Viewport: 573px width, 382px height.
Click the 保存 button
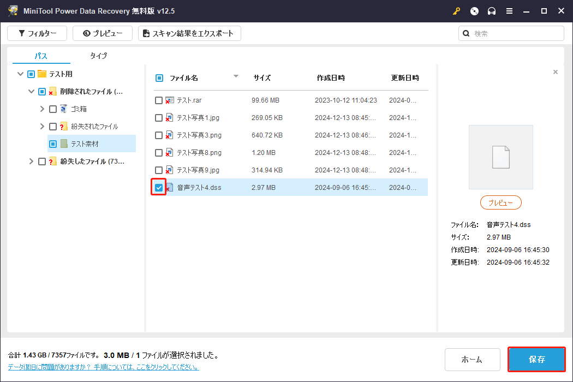[536, 359]
